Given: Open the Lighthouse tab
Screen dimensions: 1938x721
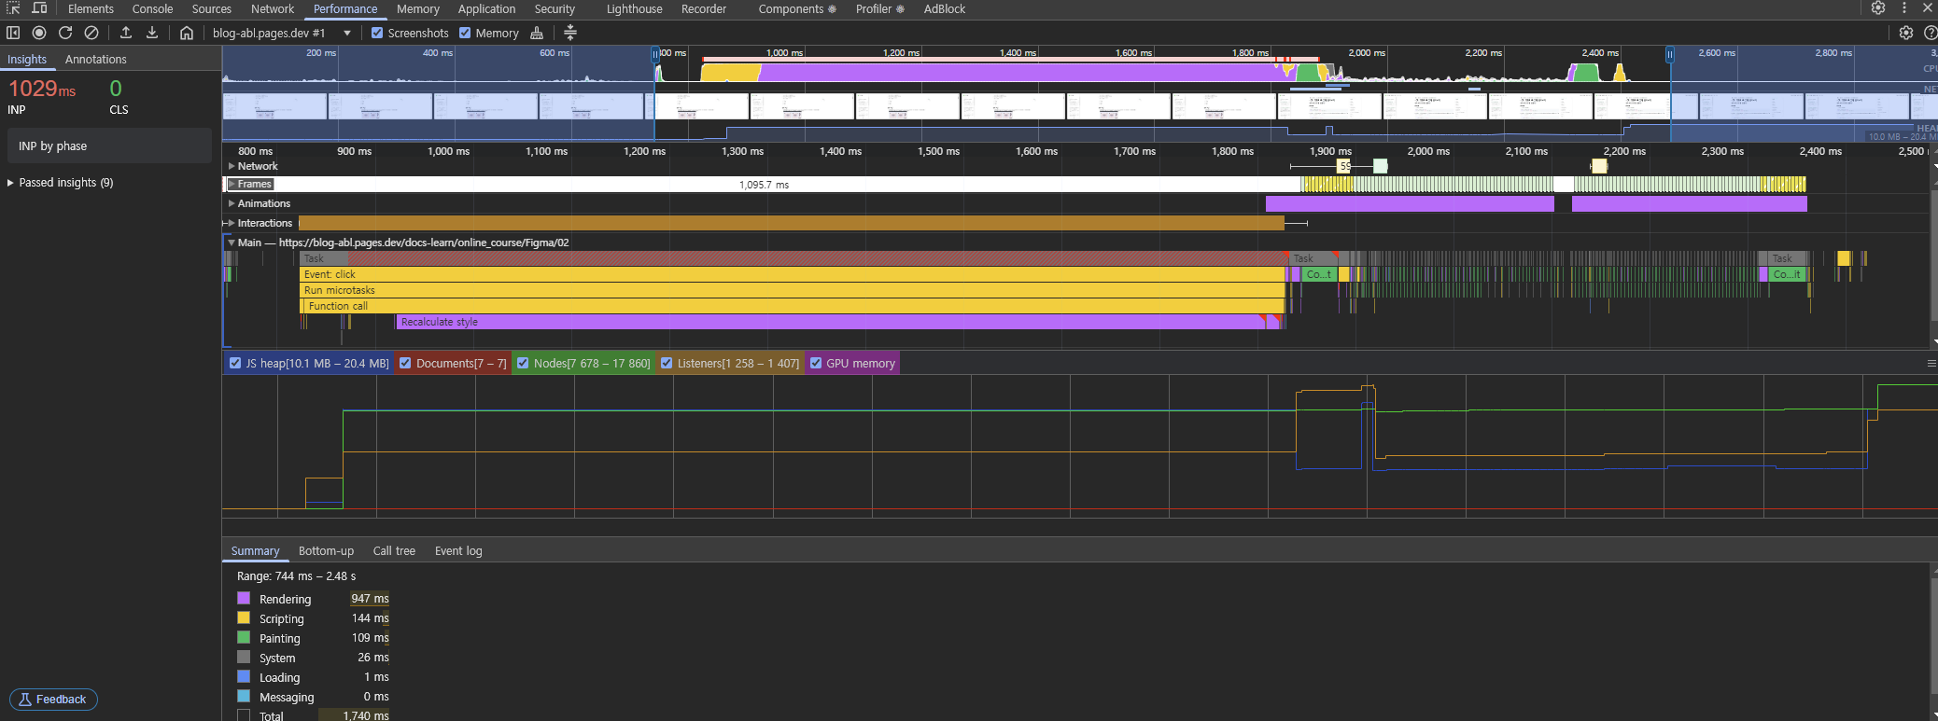Looking at the screenshot, I should (635, 9).
